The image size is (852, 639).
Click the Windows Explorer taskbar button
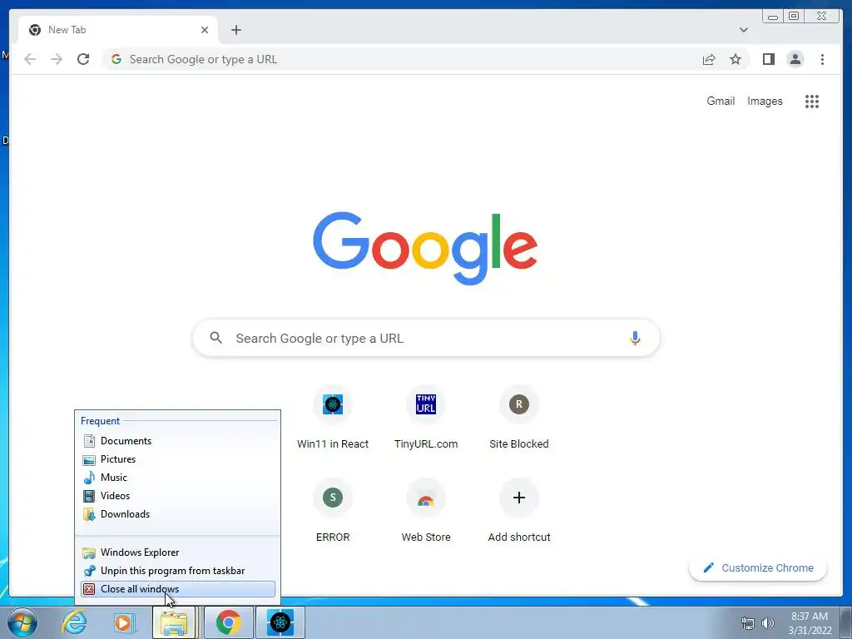tap(174, 622)
